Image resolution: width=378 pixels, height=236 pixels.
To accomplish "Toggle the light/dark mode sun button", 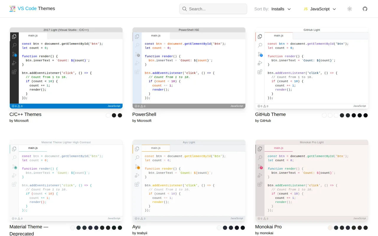I will [x=350, y=9].
